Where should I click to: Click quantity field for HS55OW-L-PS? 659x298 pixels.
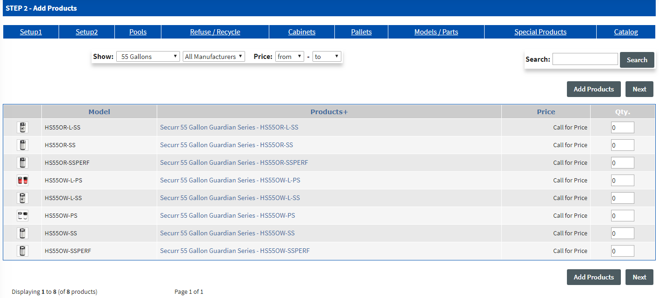(623, 180)
